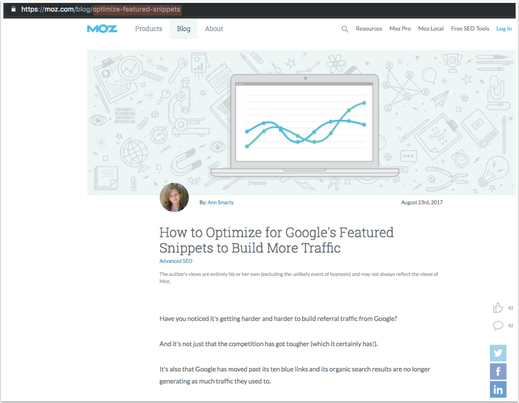Visit the Moz Local page
Image resolution: width=519 pixels, height=403 pixels.
(431, 29)
